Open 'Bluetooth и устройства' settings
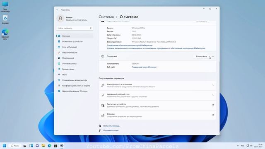The width and height of the screenshot is (265, 149). tap(75, 41)
